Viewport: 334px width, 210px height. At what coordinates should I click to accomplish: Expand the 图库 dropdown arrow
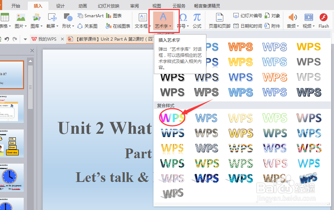42,26
